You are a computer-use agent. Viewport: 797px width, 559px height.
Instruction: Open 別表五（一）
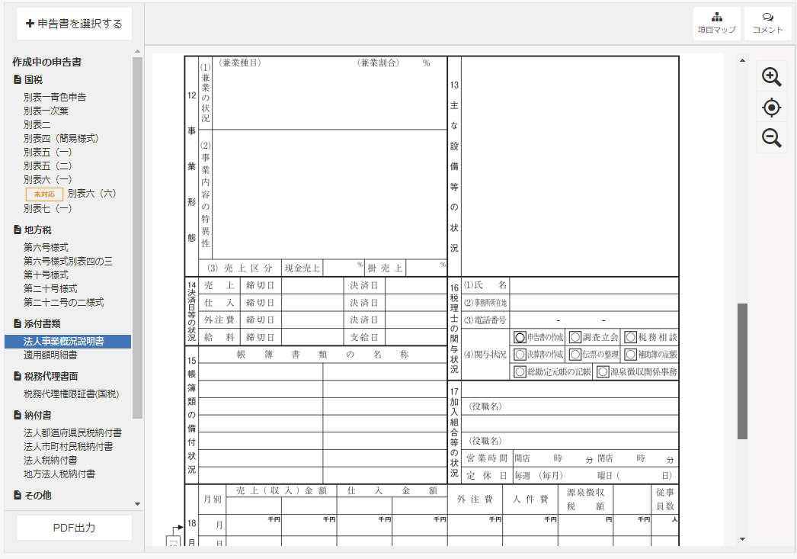tap(48, 152)
